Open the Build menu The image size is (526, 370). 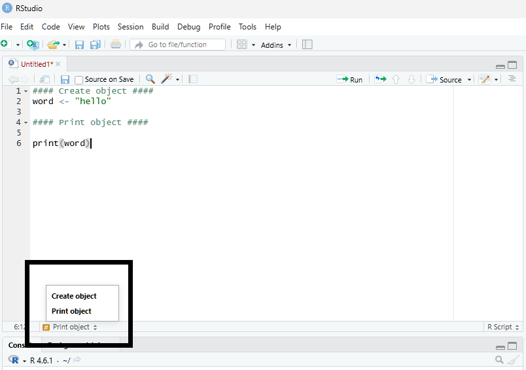coord(160,27)
